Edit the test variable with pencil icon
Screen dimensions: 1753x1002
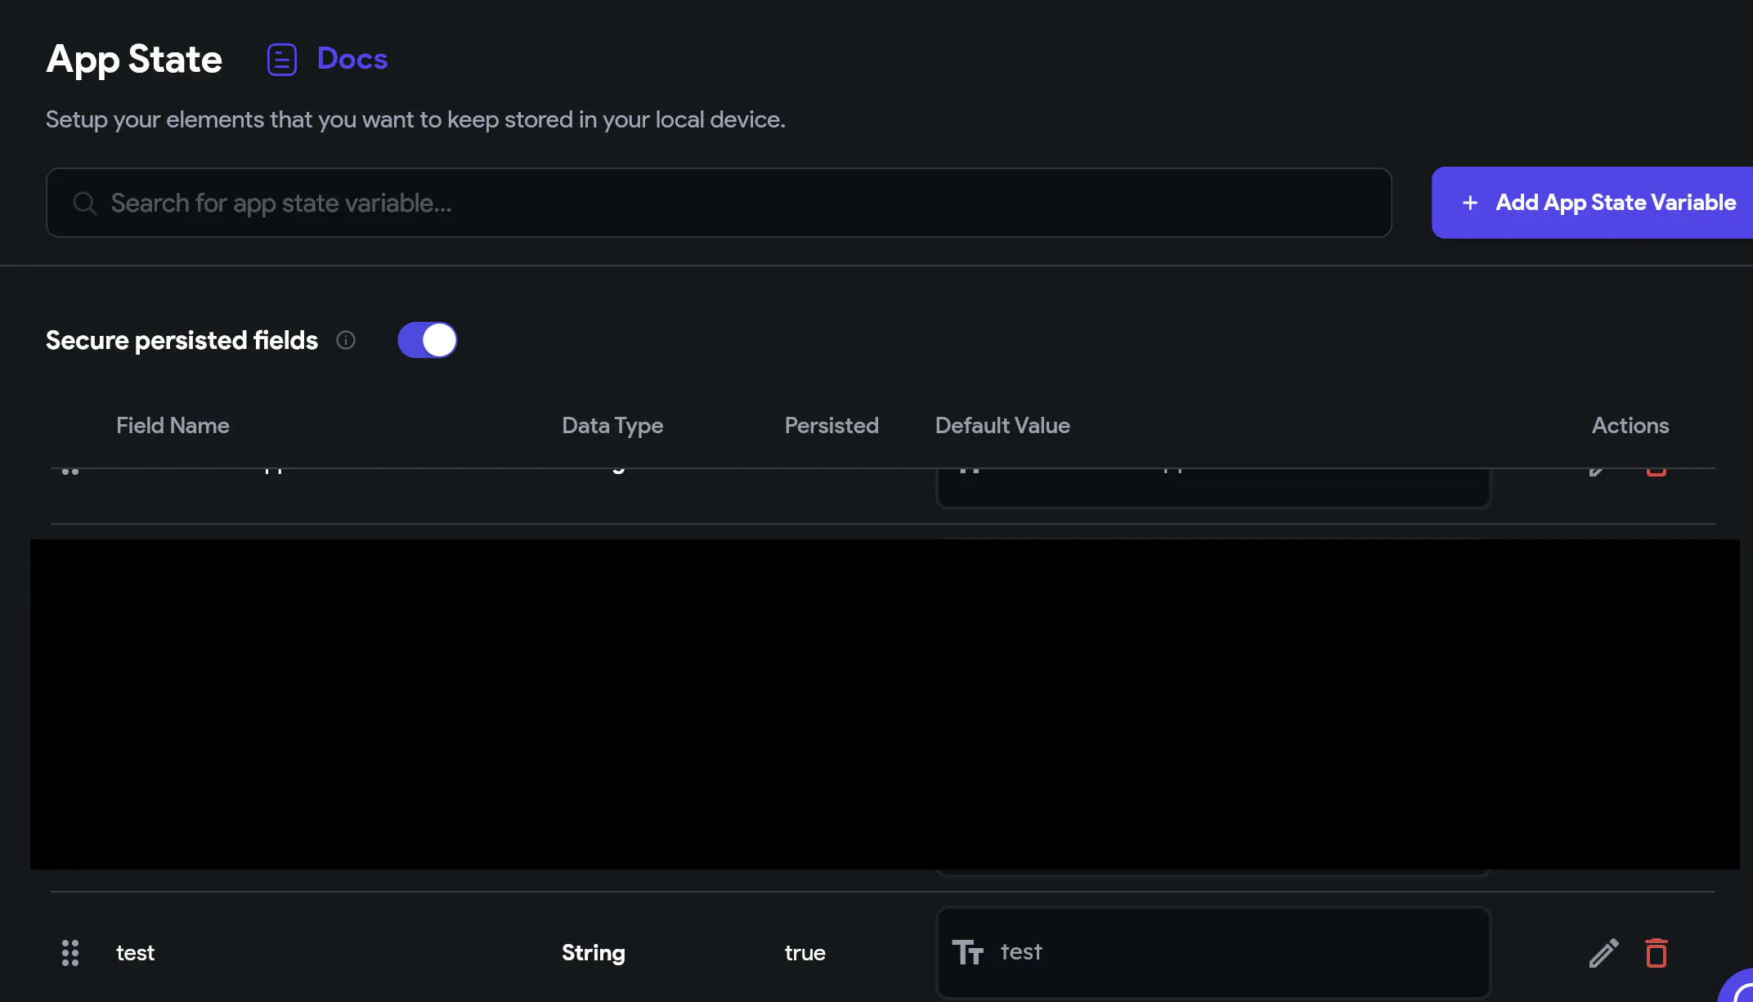click(x=1603, y=953)
